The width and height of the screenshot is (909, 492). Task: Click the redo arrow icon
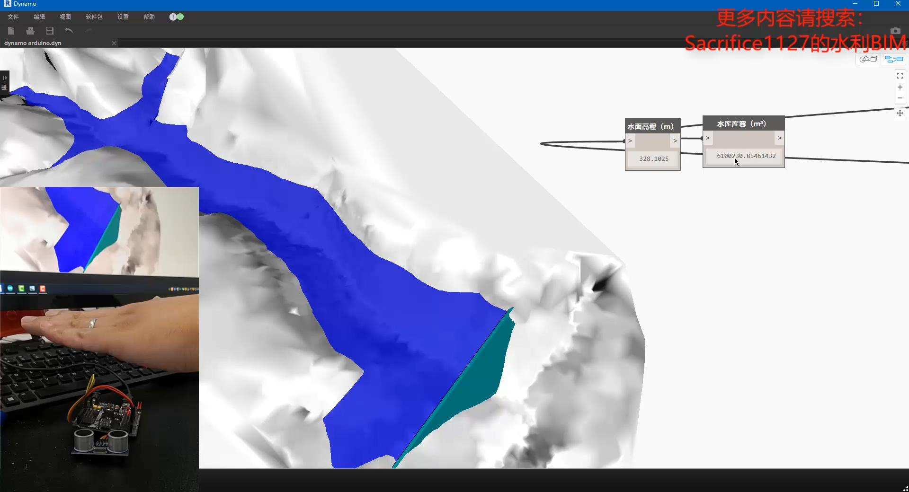point(89,30)
